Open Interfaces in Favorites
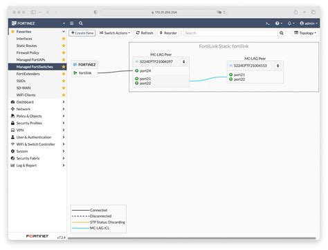 (24, 39)
